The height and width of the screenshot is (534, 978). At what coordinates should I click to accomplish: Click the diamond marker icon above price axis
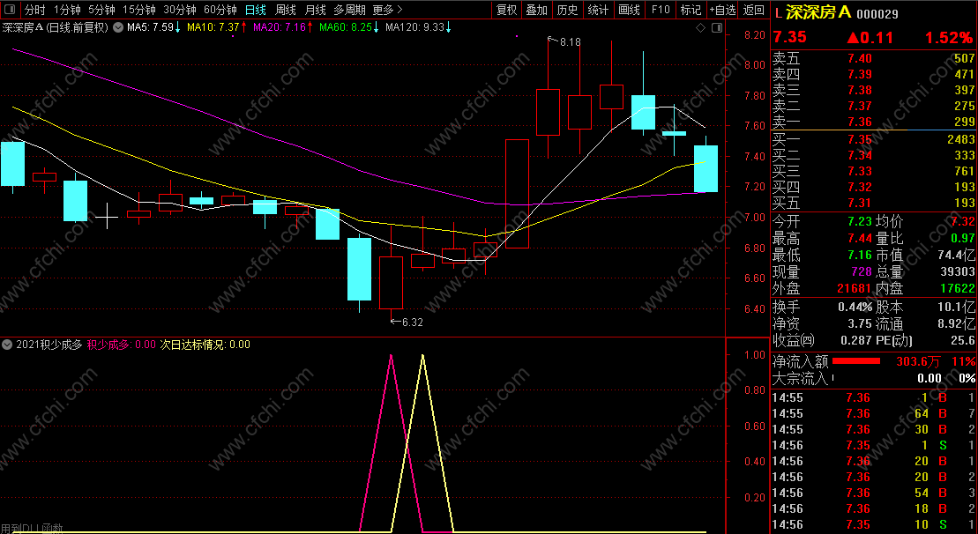(x=700, y=28)
